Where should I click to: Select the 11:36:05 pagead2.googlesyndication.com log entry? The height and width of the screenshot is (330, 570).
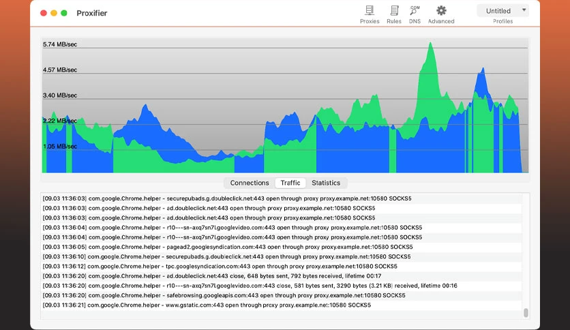point(282,247)
